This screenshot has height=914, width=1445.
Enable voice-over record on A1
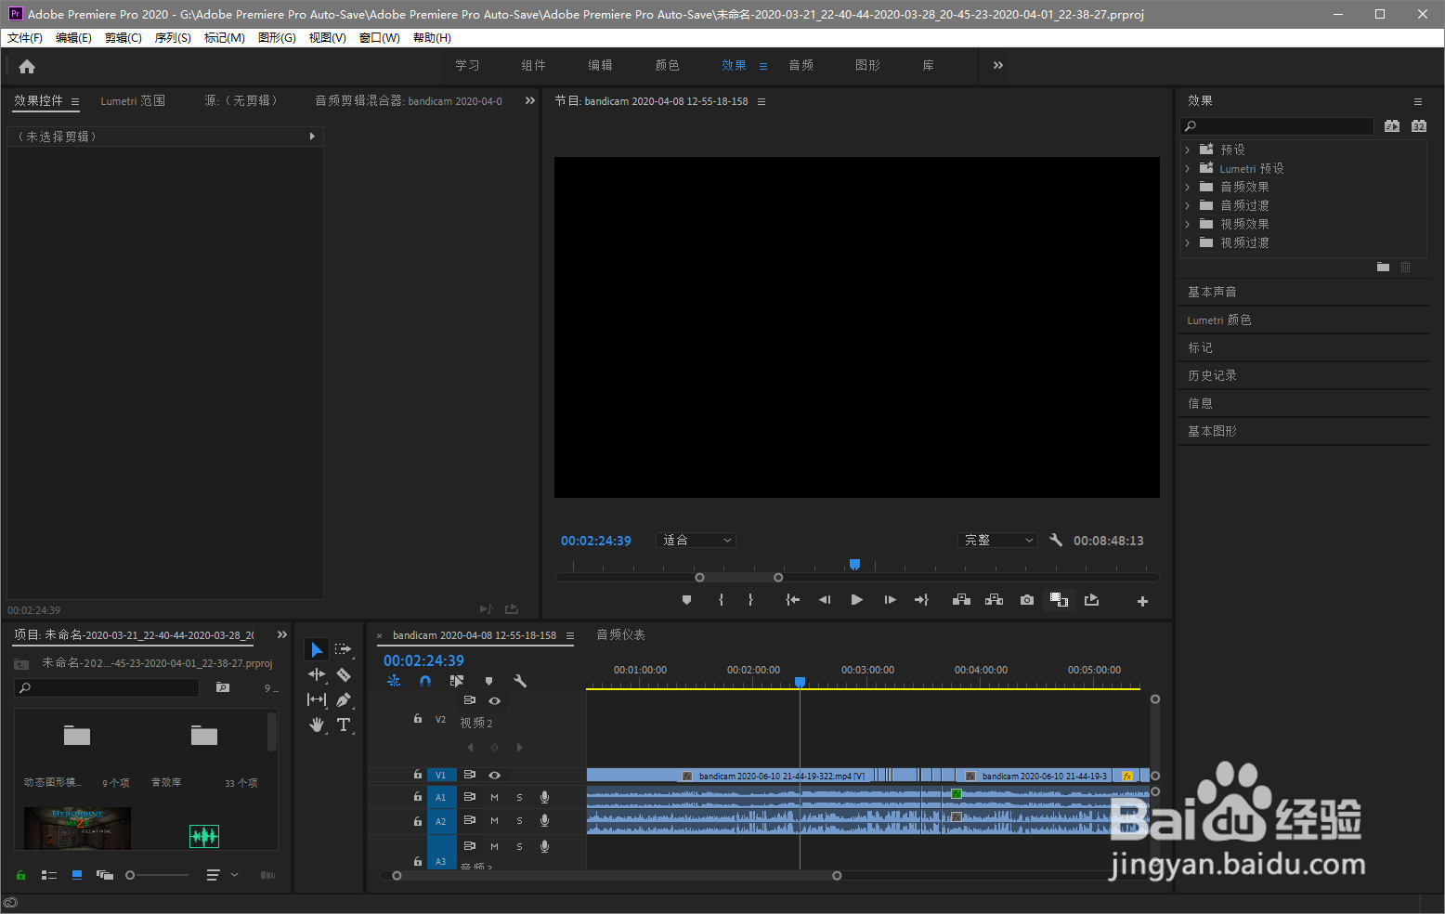(x=544, y=797)
